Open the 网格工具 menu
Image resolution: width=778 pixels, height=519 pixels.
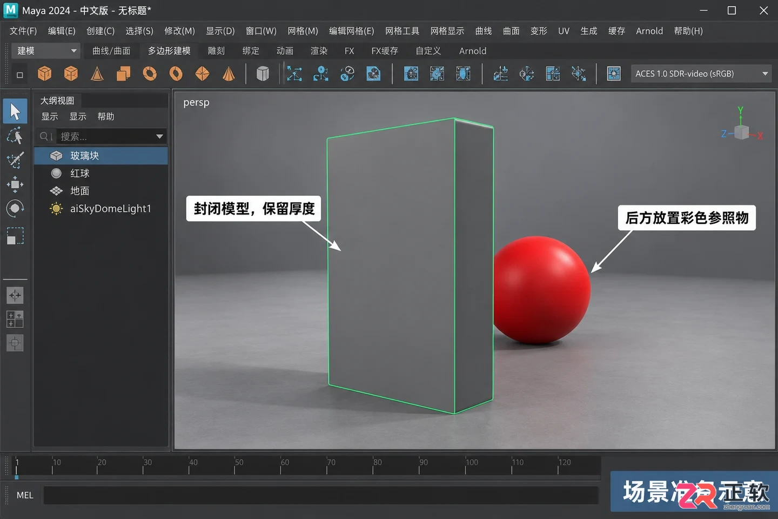pos(403,31)
